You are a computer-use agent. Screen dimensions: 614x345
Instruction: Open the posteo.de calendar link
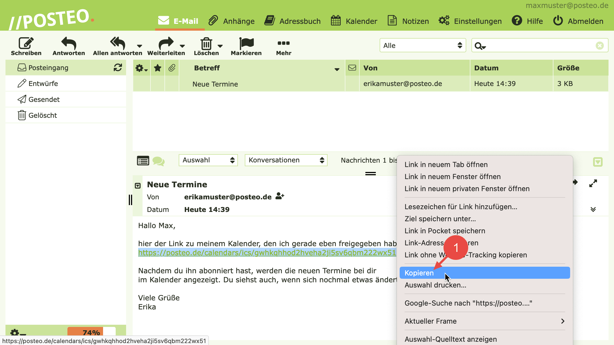[267, 252]
